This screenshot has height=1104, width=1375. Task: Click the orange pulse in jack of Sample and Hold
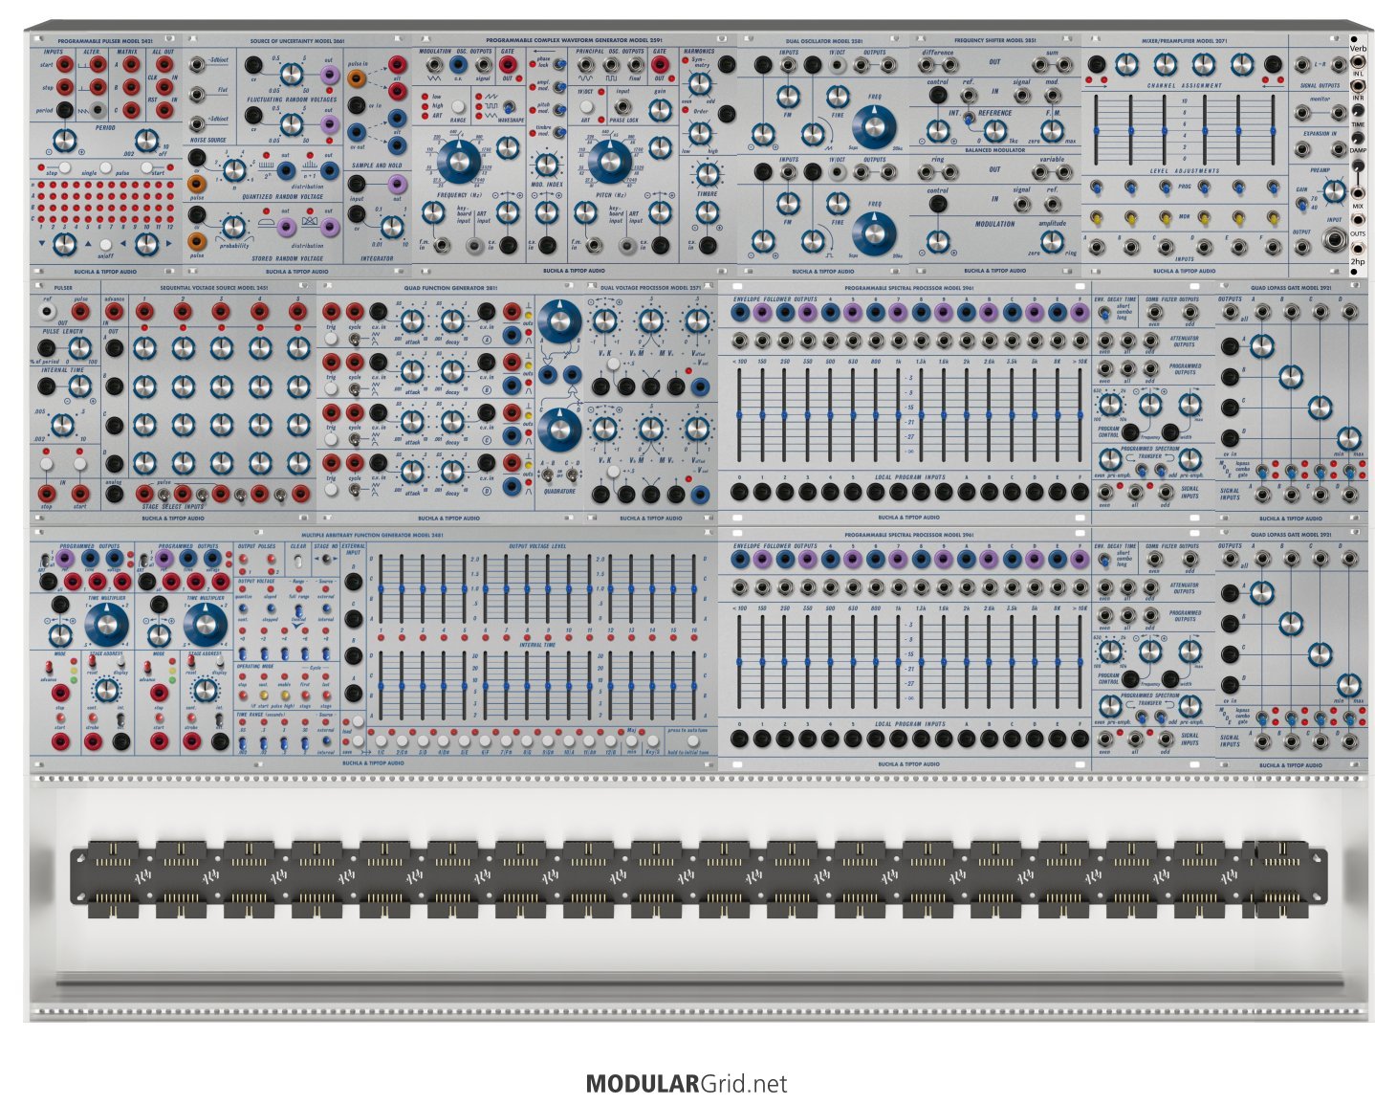[x=356, y=79]
